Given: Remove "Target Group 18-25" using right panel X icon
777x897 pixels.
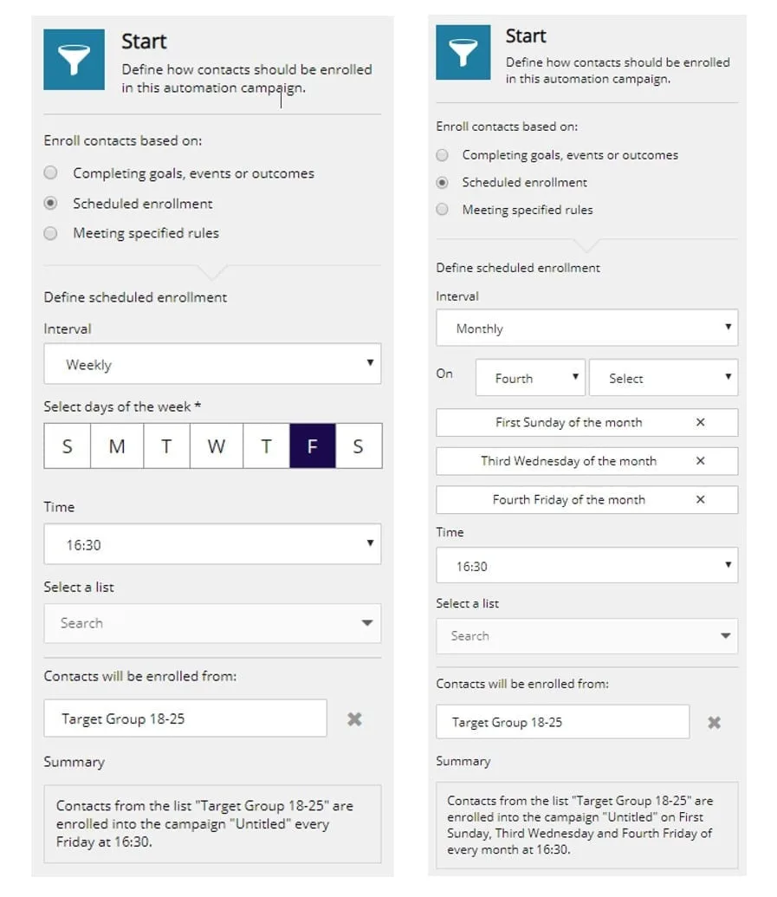Looking at the screenshot, I should (713, 722).
